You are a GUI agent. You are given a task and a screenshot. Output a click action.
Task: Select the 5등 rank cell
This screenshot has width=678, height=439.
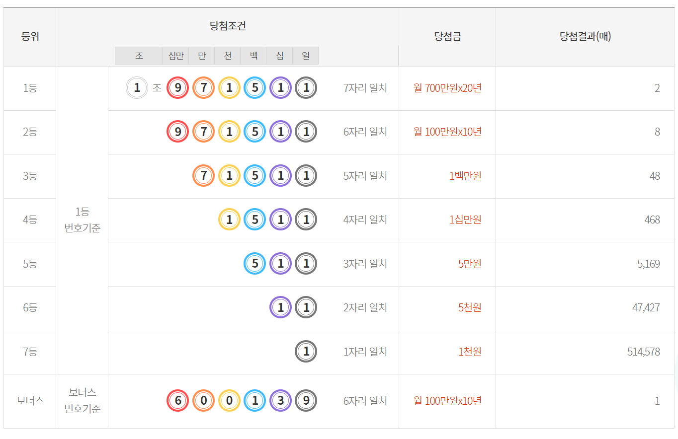[x=30, y=264]
